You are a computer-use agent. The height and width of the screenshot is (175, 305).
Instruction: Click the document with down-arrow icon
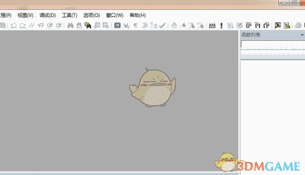(230, 25)
